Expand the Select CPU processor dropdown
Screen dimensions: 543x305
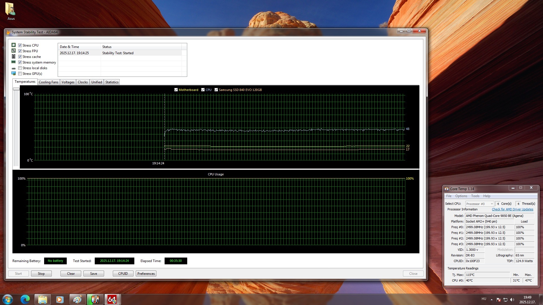pyautogui.click(x=492, y=204)
